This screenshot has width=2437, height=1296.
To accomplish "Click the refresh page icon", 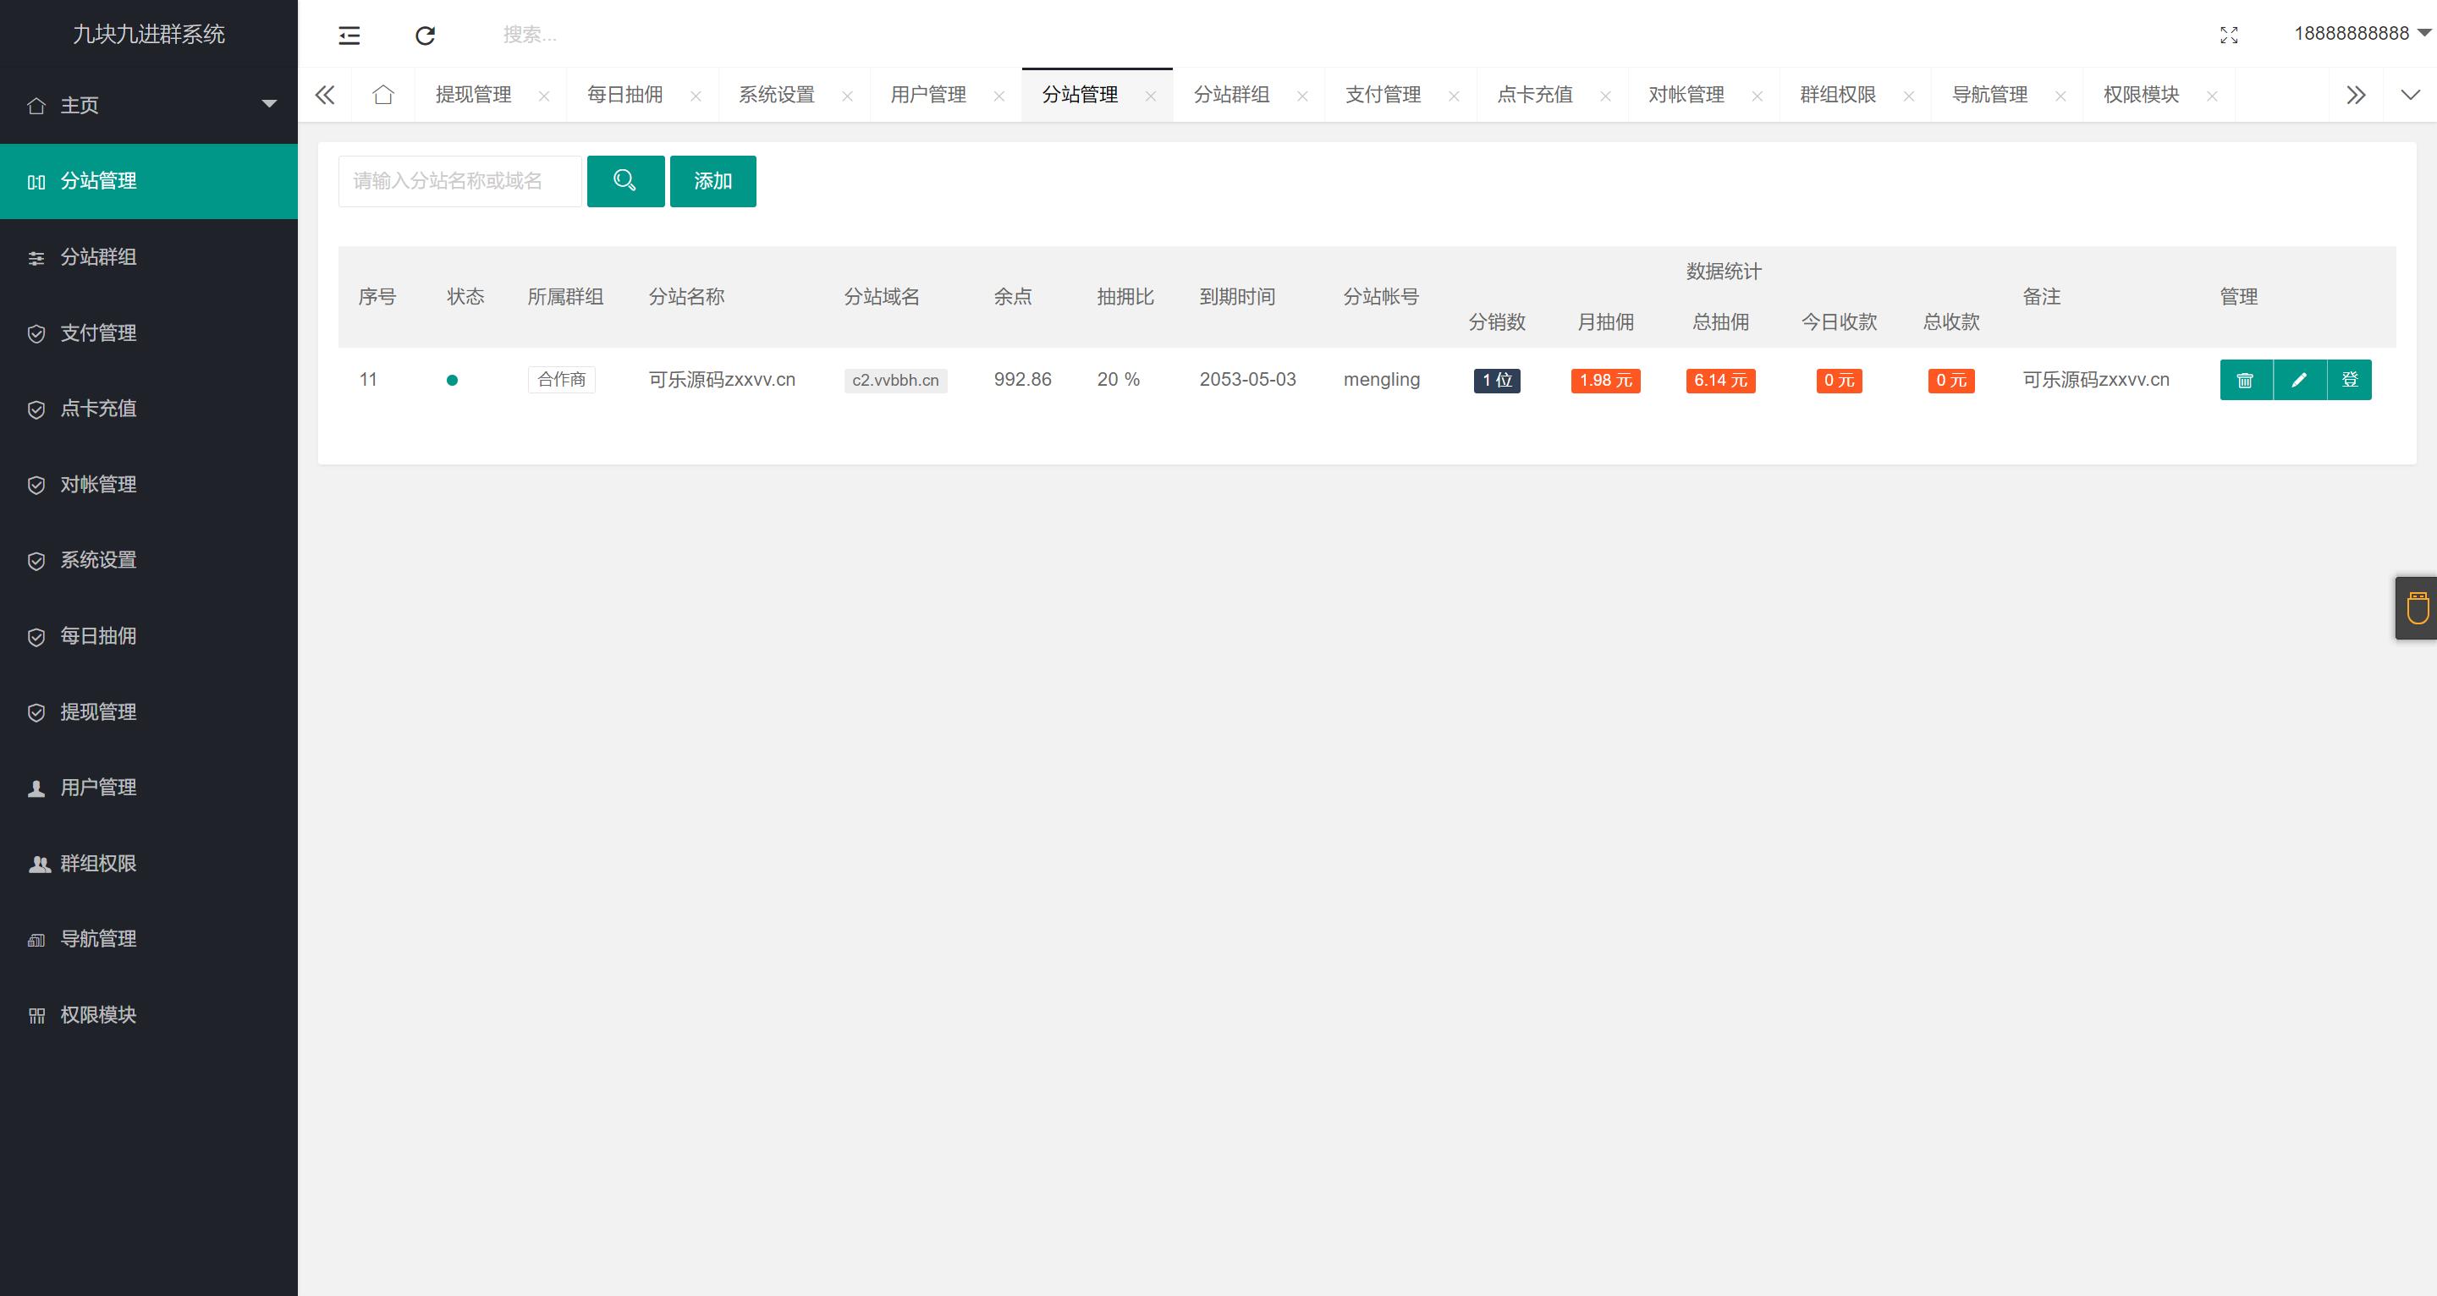I will (425, 35).
